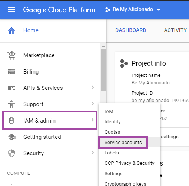The width and height of the screenshot is (189, 186).
Task: Click the Getting started graduation cap icon
Action: click(11, 137)
